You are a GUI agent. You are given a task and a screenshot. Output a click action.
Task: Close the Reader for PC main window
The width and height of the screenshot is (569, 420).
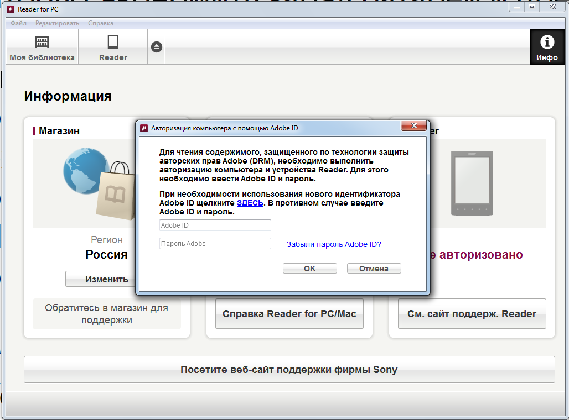552,7
